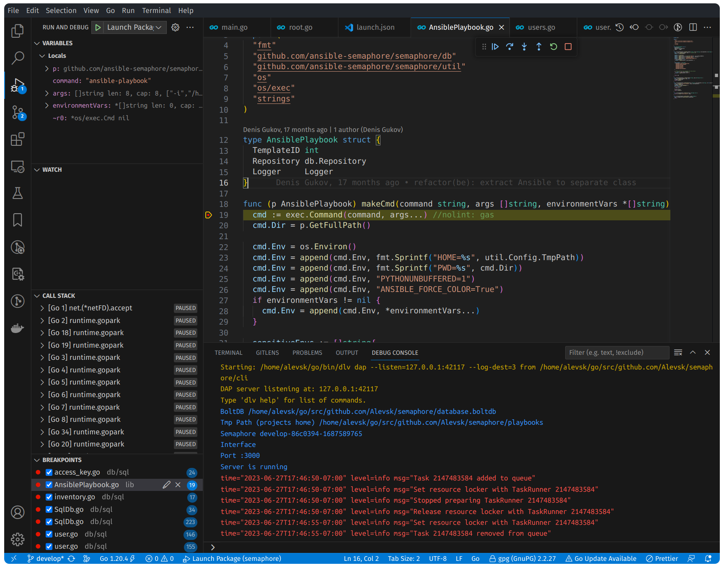Restart the debug session
Viewport: 724px width, 568px height.
pyautogui.click(x=553, y=46)
